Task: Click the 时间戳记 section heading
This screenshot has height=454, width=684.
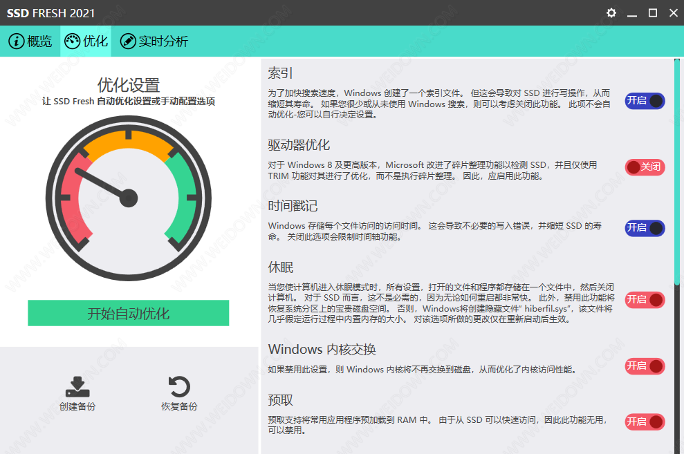Action: coord(293,206)
